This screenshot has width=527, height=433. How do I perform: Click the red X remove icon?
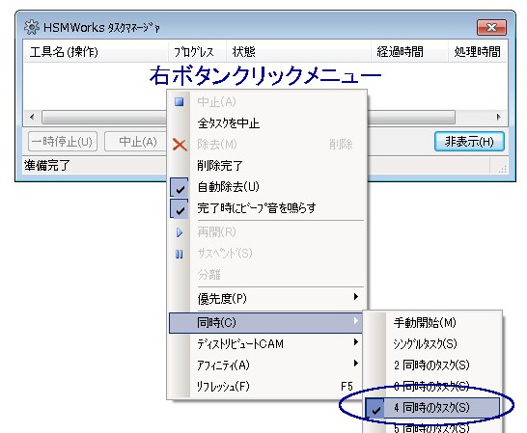[180, 145]
